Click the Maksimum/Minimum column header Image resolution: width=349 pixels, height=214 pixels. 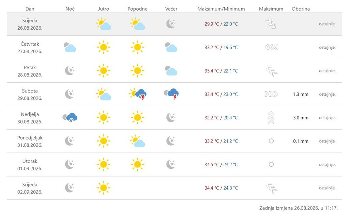[221, 9]
